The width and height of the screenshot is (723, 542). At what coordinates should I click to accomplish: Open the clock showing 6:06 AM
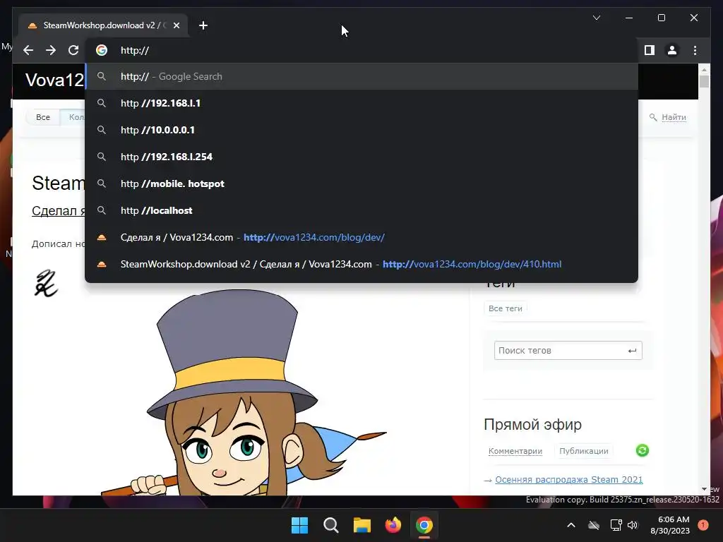tap(670, 525)
